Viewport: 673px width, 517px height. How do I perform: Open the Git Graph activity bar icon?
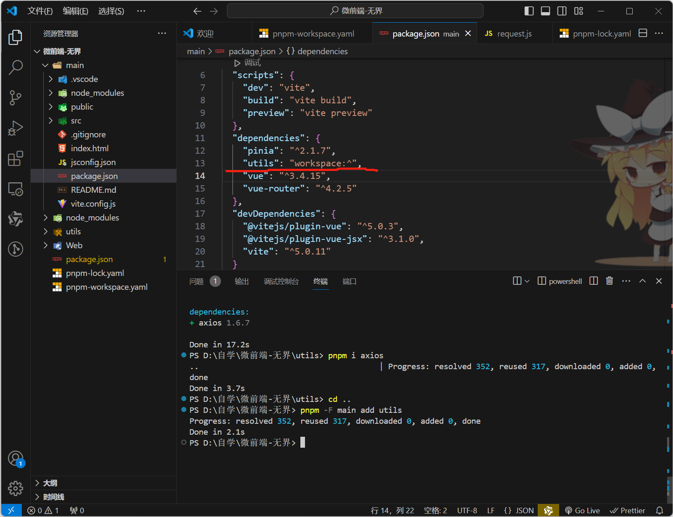pyautogui.click(x=16, y=249)
